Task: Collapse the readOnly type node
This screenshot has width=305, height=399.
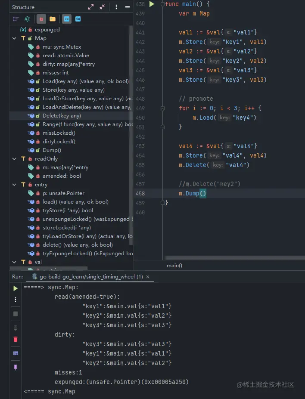Action: click(x=14, y=159)
